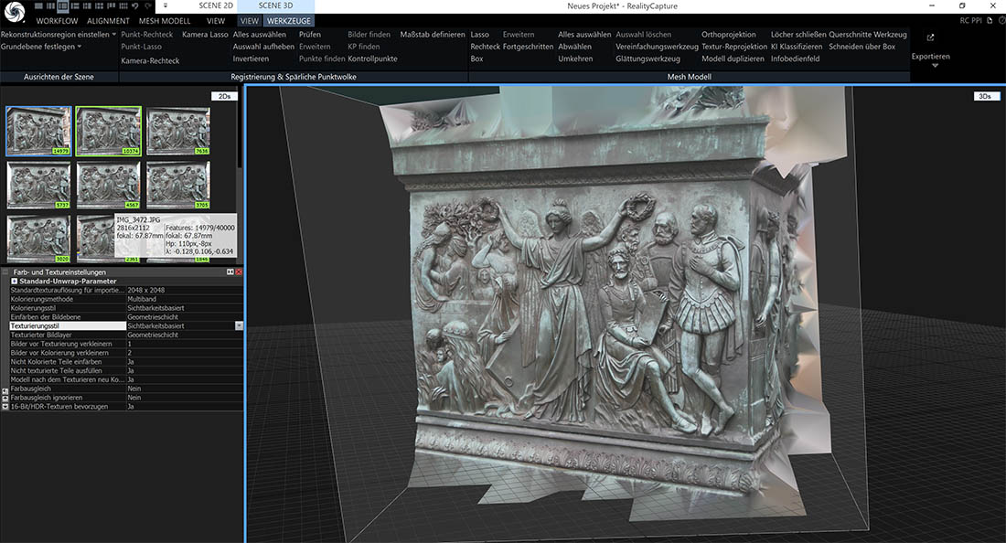Switch to the SCENE 3D tab
The image size is (1006, 543).
click(275, 5)
